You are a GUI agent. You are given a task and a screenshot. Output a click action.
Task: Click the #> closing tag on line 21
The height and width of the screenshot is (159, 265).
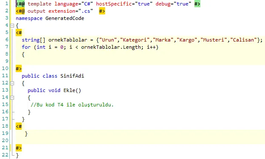[19, 148]
